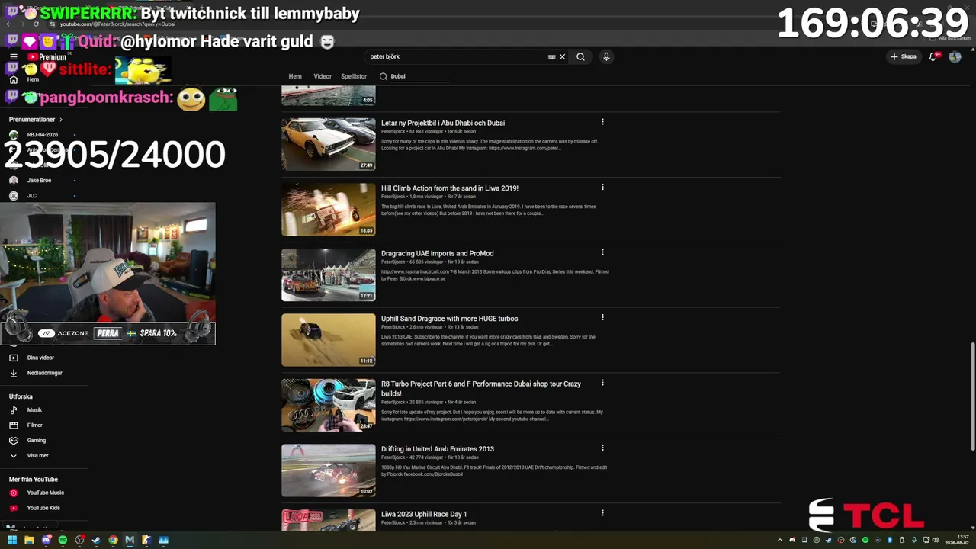Open Filmer under Utforska
The height and width of the screenshot is (549, 976).
pyautogui.click(x=34, y=425)
